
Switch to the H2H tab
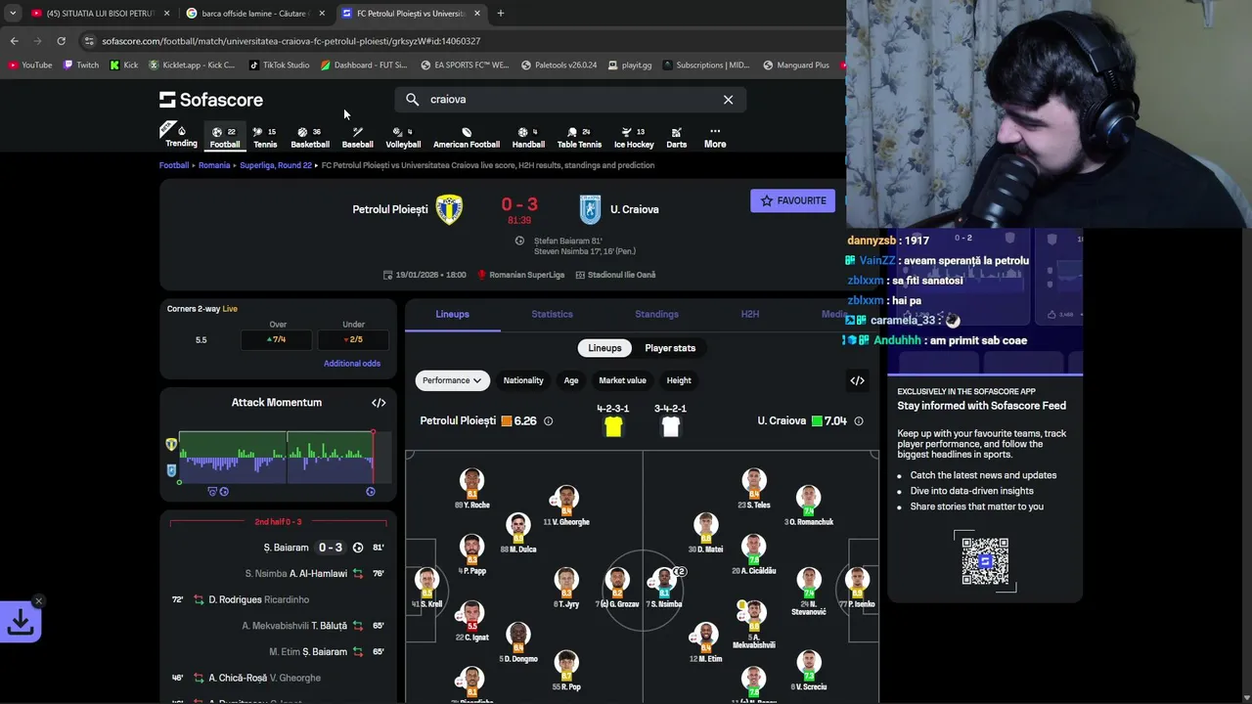pos(750,314)
